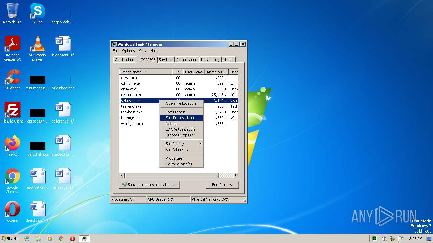Image resolution: width=433 pixels, height=243 pixels.
Task: Open dealdivision.rtf document
Action: (37, 212)
